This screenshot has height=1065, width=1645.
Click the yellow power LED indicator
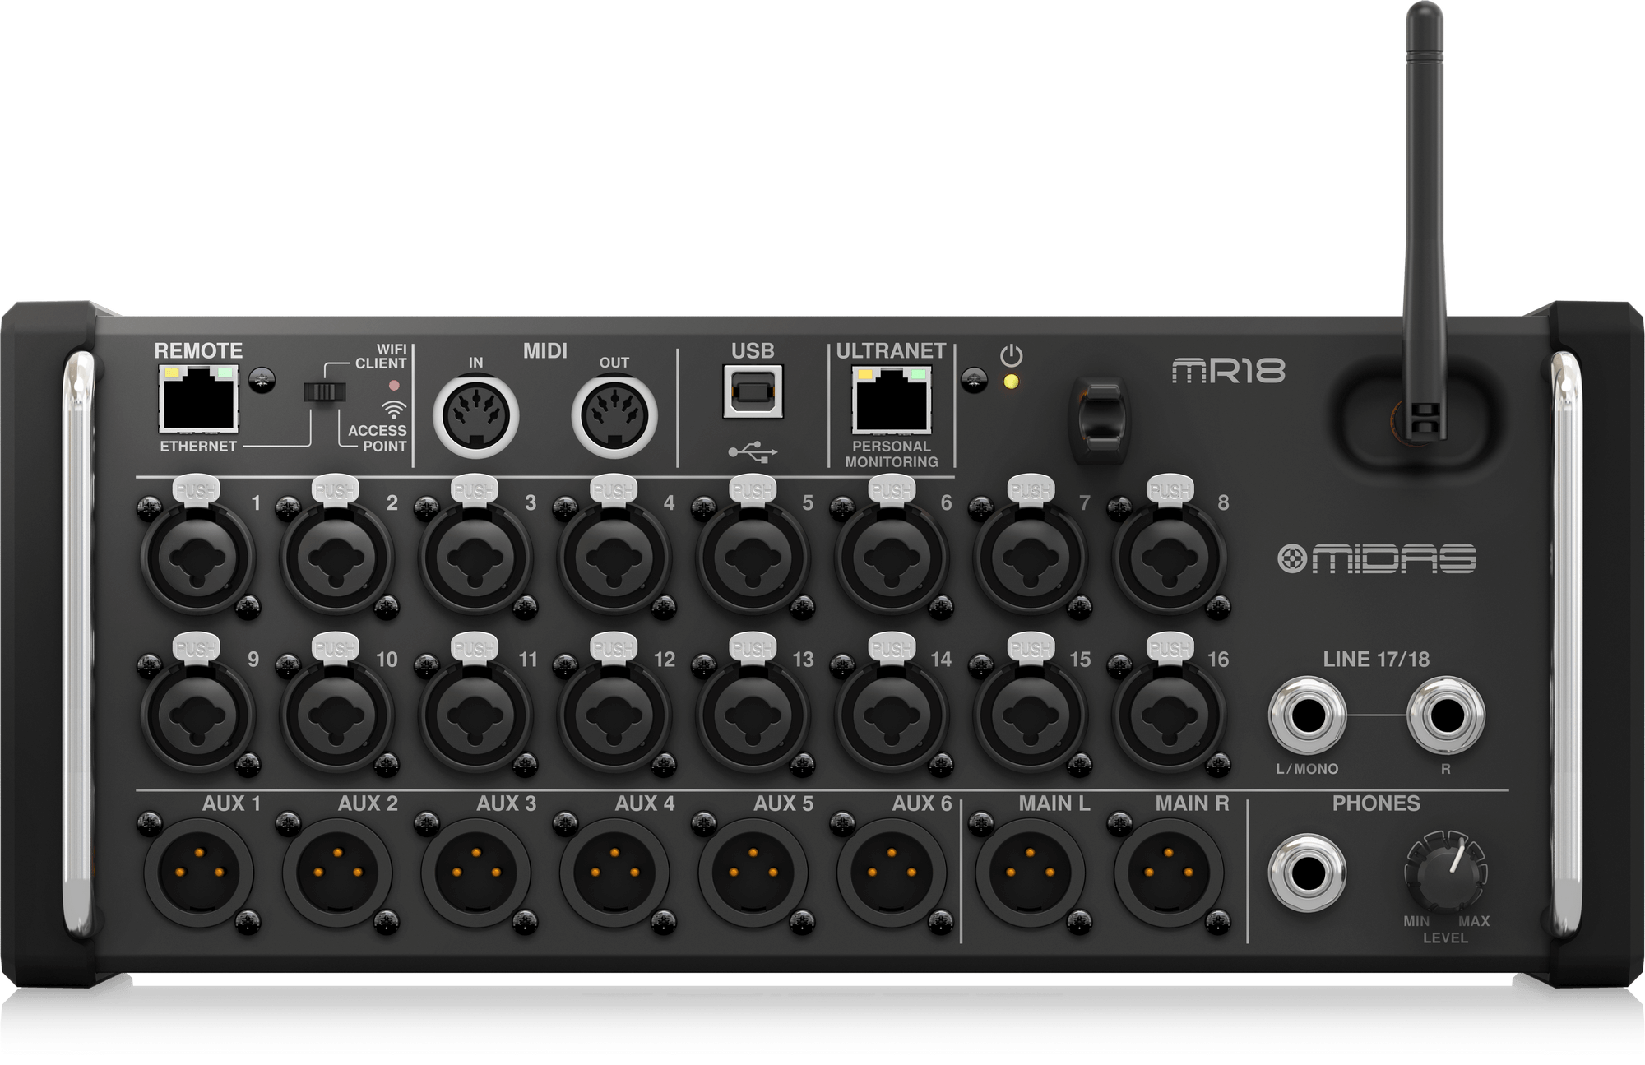click(x=1012, y=382)
